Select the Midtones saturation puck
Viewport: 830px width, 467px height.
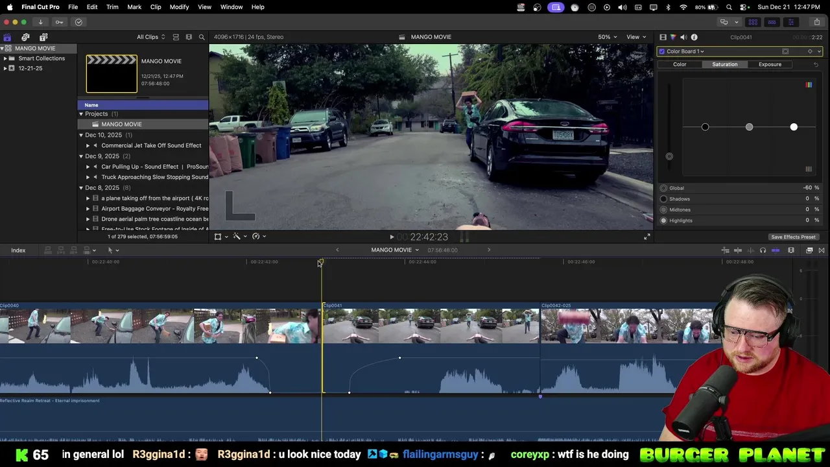(749, 127)
